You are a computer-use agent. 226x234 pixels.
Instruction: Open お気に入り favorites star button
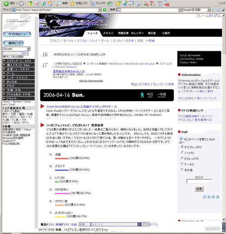[x=79, y=3]
